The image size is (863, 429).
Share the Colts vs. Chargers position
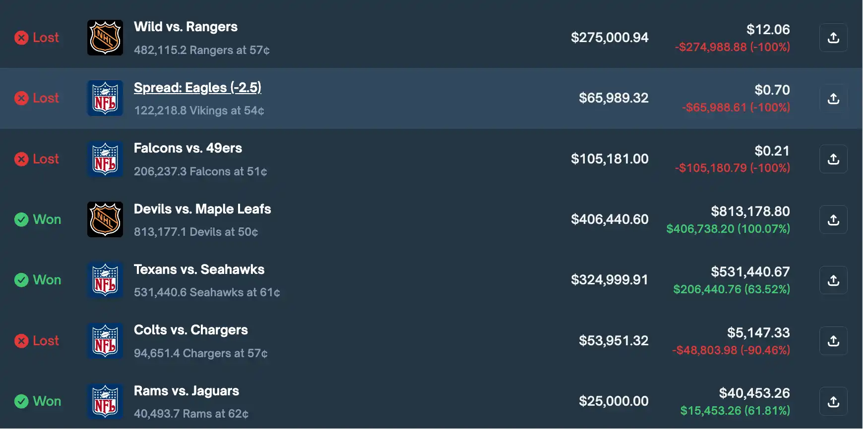(833, 341)
